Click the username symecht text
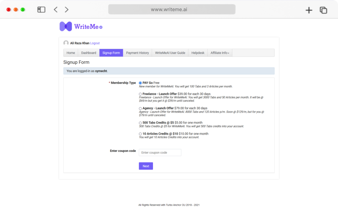The image size is (338, 209). click(x=101, y=71)
